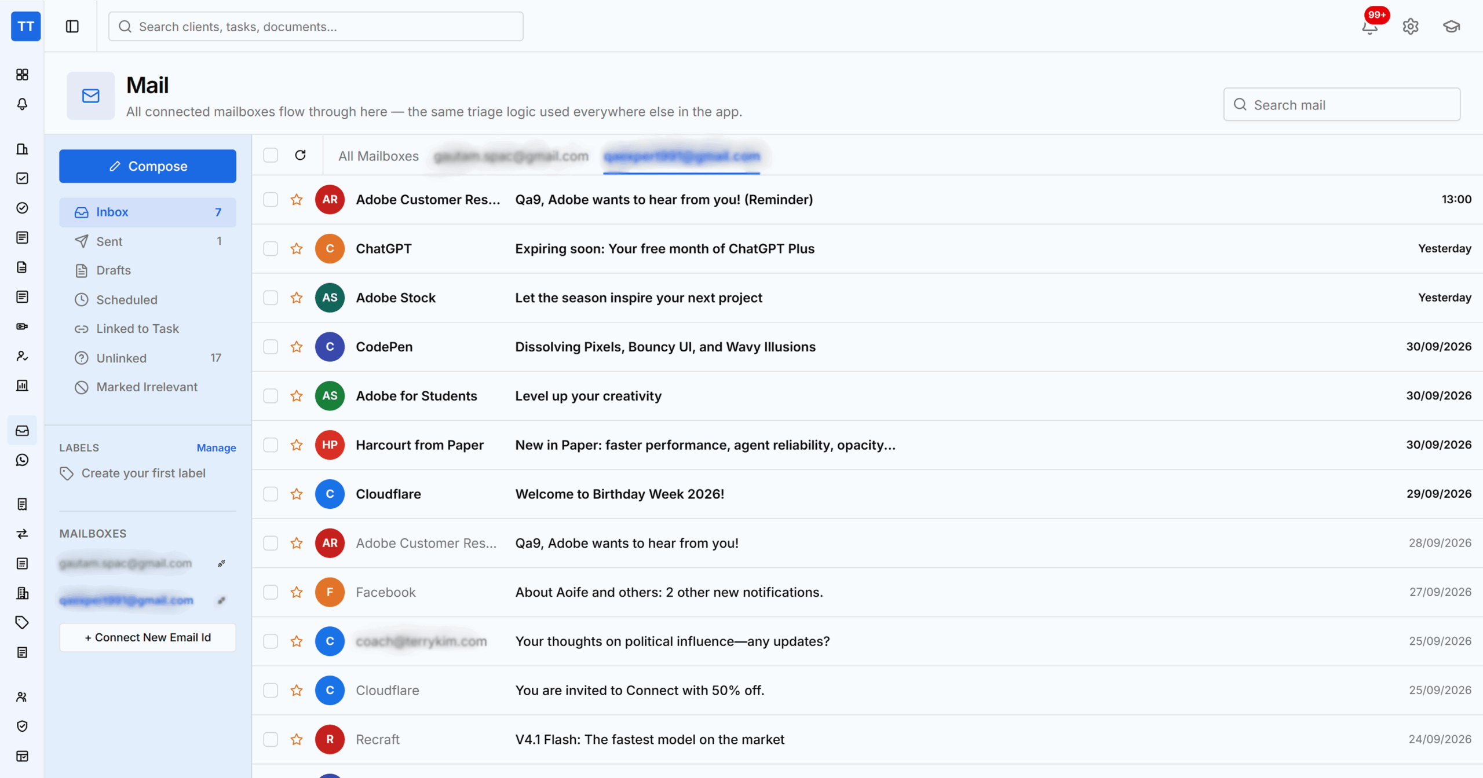This screenshot has width=1483, height=778.
Task: Switch to All Mailboxes tab
Action: click(x=378, y=156)
